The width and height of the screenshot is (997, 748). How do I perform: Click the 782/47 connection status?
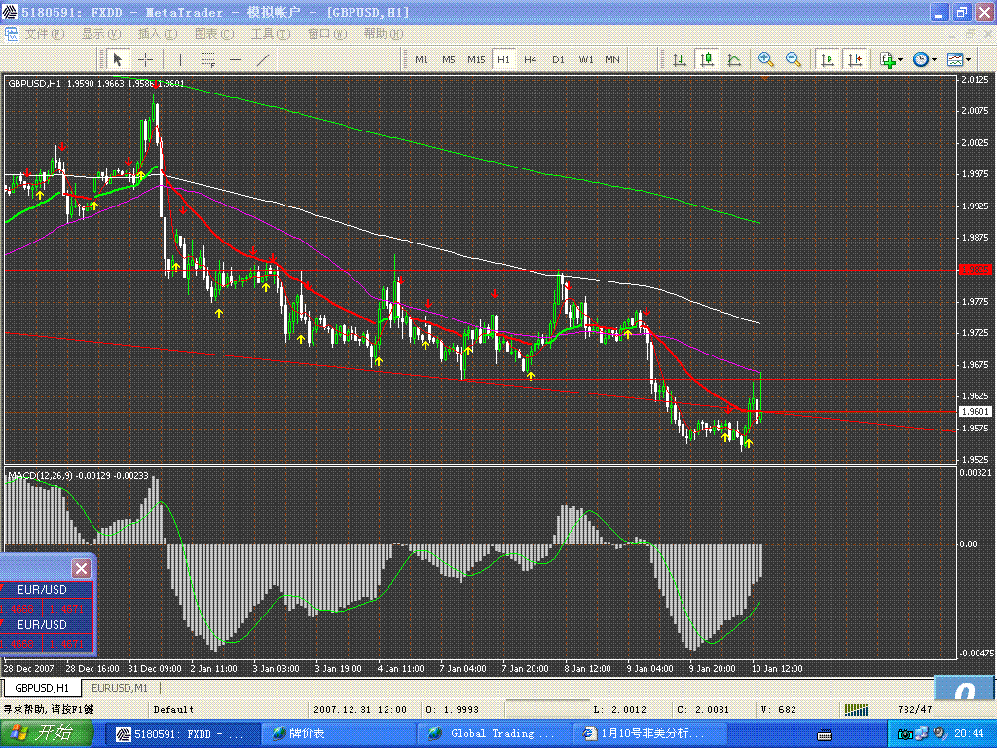coord(914,709)
